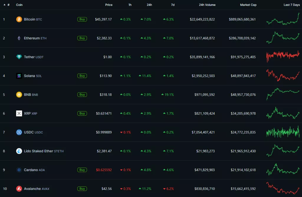302x197 pixels.
Task: Click Avalanche price $42.56
Action: click(x=106, y=189)
